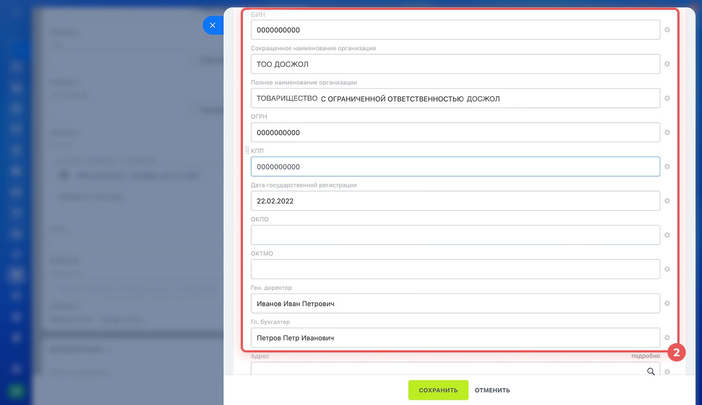
Task: Click into the БИН input field
Action: coord(455,30)
